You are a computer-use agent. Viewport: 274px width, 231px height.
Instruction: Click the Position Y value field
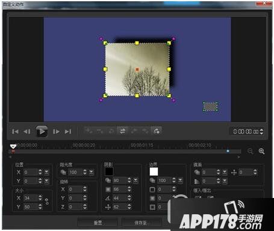[x=31, y=181]
